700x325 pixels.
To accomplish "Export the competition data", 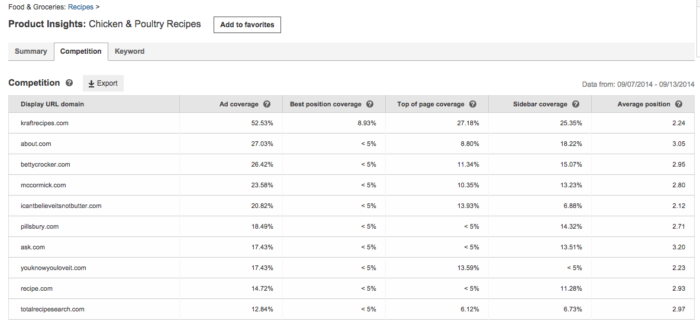I will click(103, 83).
